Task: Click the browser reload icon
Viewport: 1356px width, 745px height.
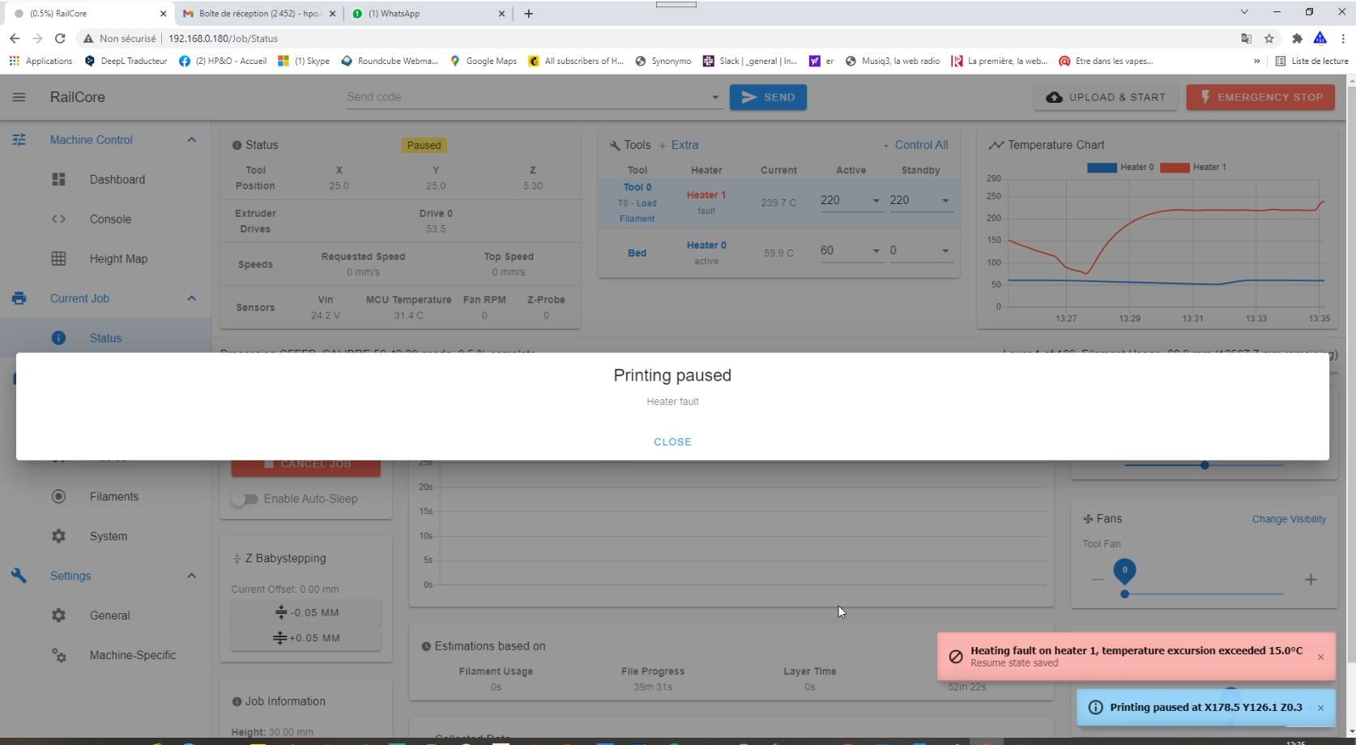Action: click(60, 38)
